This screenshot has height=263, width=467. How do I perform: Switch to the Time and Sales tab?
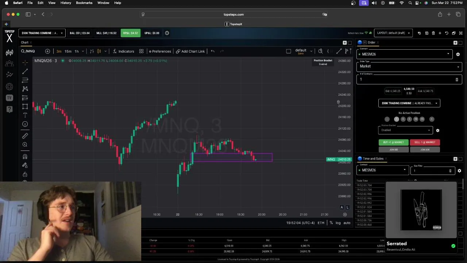coord(373,159)
